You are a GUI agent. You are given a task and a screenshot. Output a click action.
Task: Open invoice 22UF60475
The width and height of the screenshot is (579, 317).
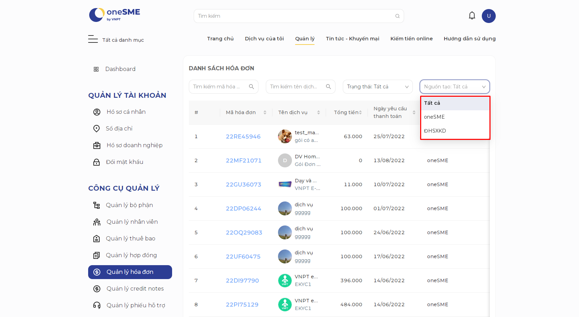pyautogui.click(x=243, y=256)
